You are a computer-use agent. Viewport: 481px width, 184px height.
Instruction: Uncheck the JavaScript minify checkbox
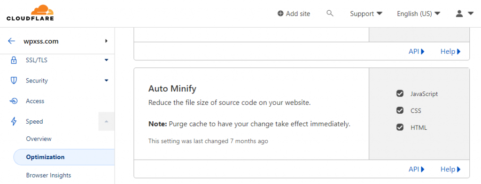point(400,94)
